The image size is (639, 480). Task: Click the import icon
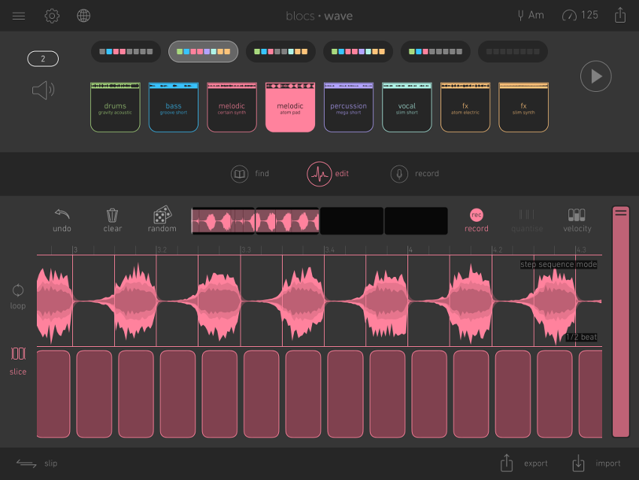click(578, 463)
